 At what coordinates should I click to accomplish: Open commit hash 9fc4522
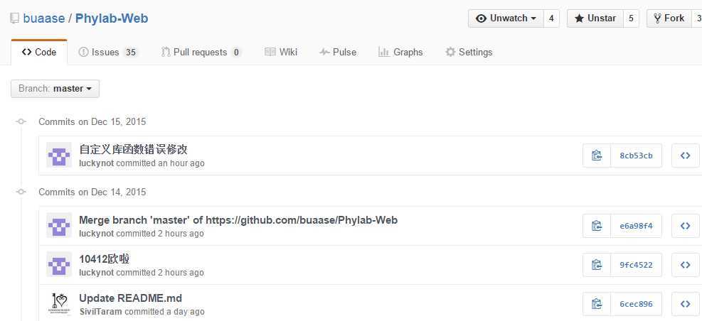(636, 265)
